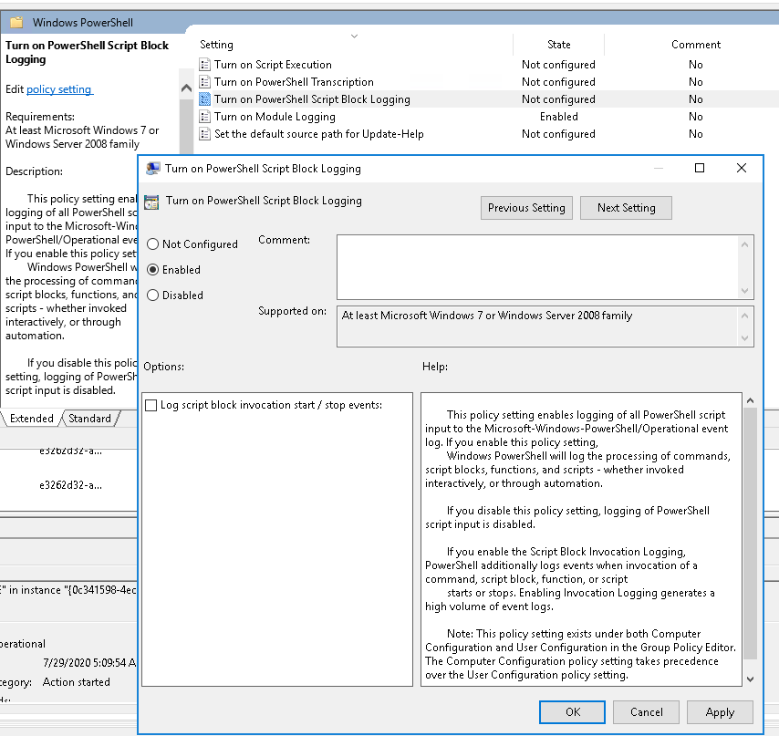779x736 pixels.
Task: Click the Next Setting button
Action: 626,208
